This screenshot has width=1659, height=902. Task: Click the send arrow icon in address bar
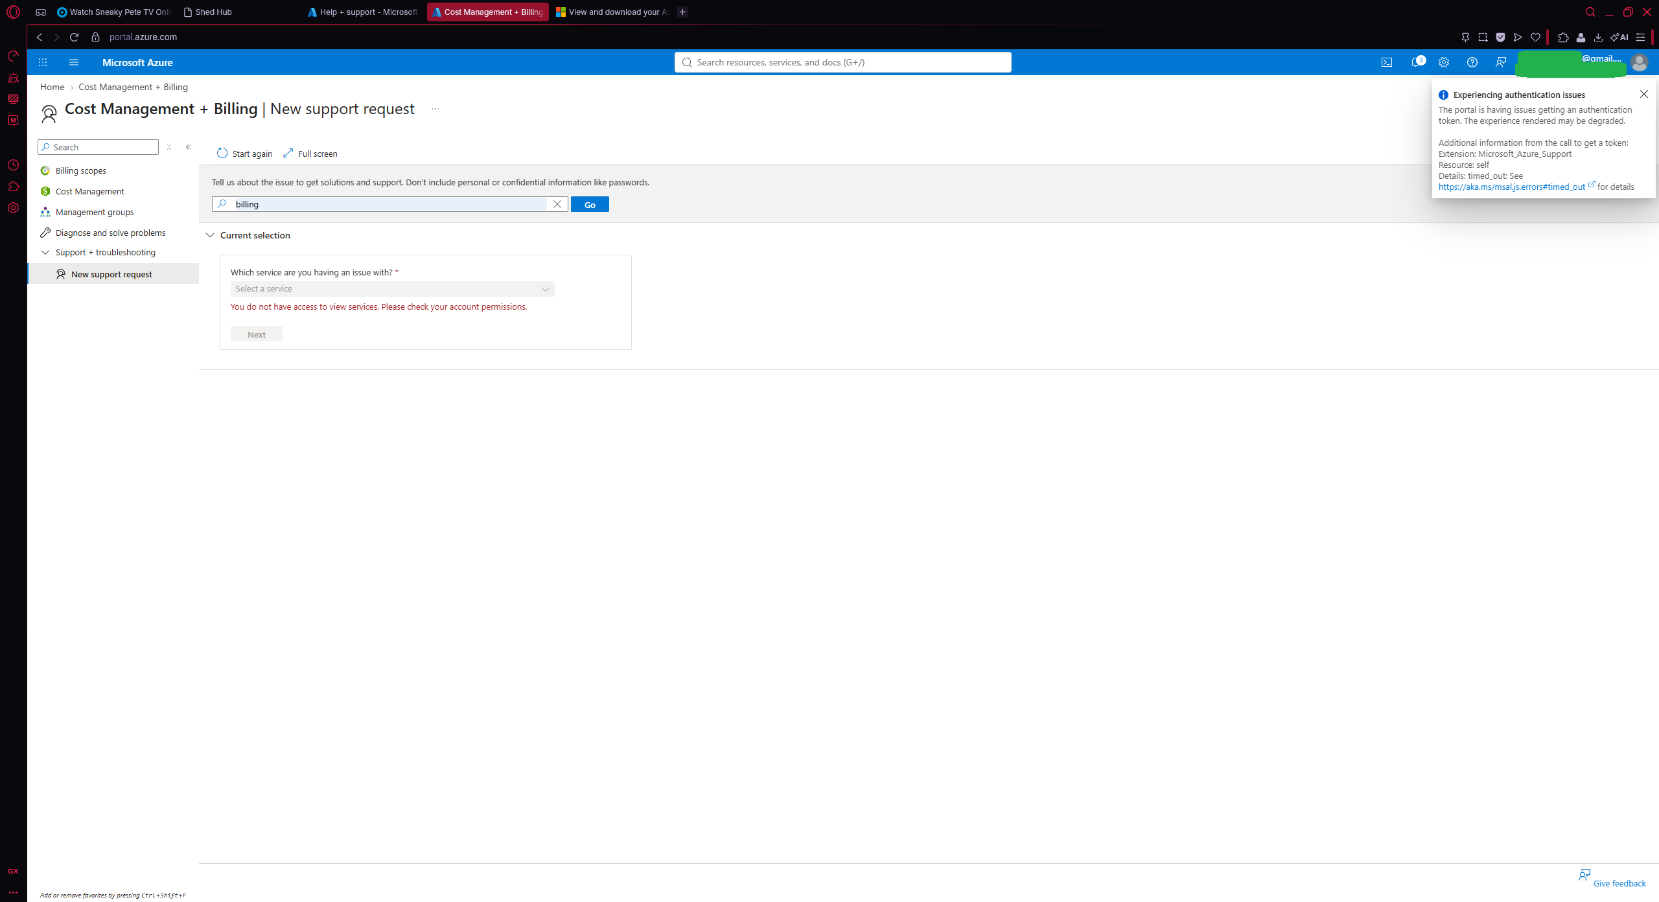[1518, 37]
